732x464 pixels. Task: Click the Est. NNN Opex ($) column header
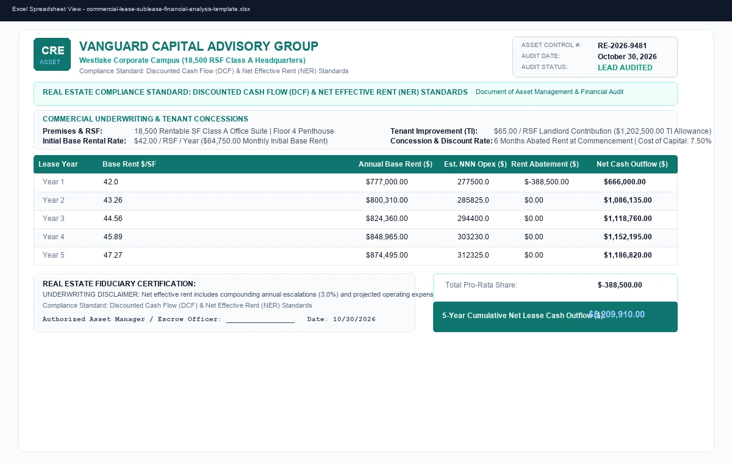click(475, 164)
